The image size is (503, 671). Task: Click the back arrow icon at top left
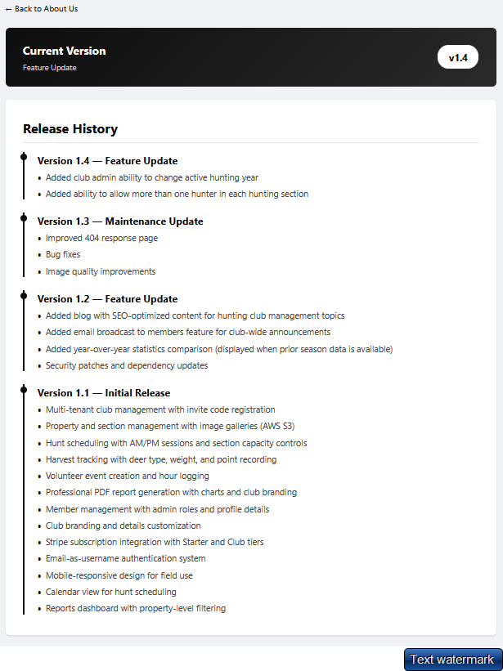[x=9, y=8]
